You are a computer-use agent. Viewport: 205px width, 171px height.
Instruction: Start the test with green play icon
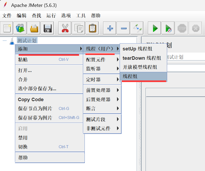click(x=155, y=28)
